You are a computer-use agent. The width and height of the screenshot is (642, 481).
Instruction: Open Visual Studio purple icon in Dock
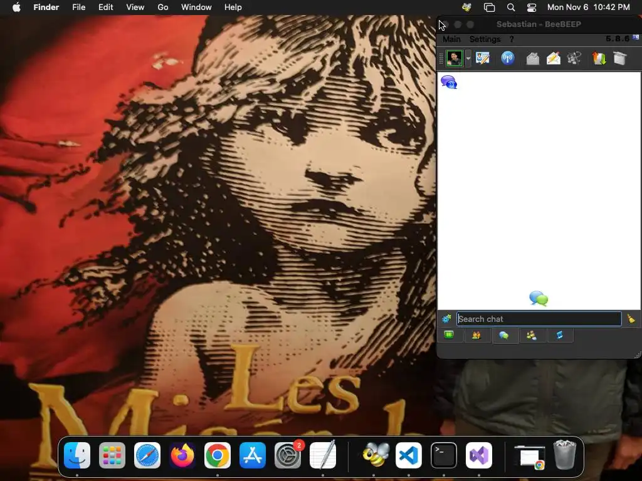coord(479,455)
